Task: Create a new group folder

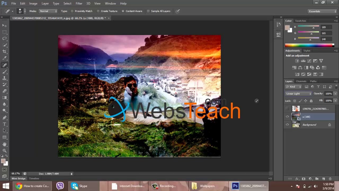Action: (x=316, y=179)
